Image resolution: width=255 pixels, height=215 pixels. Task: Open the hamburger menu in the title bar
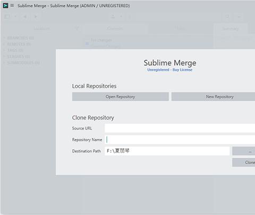12,6
